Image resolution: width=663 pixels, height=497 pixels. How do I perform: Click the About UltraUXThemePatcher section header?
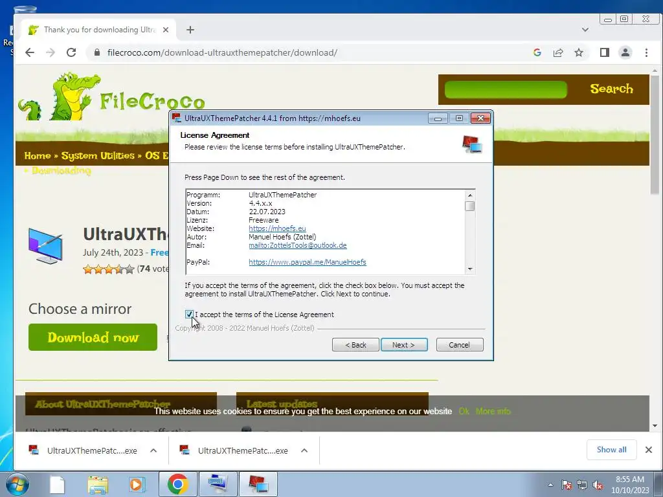[121, 404]
